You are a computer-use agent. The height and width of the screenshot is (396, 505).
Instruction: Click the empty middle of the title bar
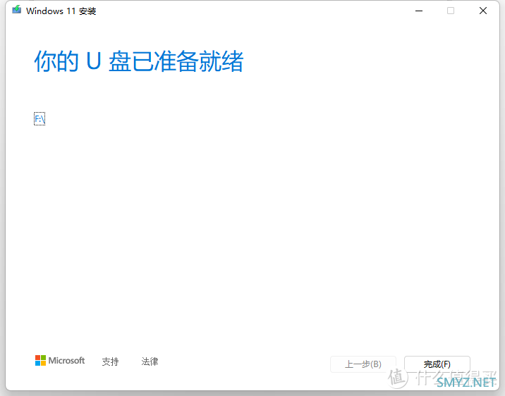247,11
